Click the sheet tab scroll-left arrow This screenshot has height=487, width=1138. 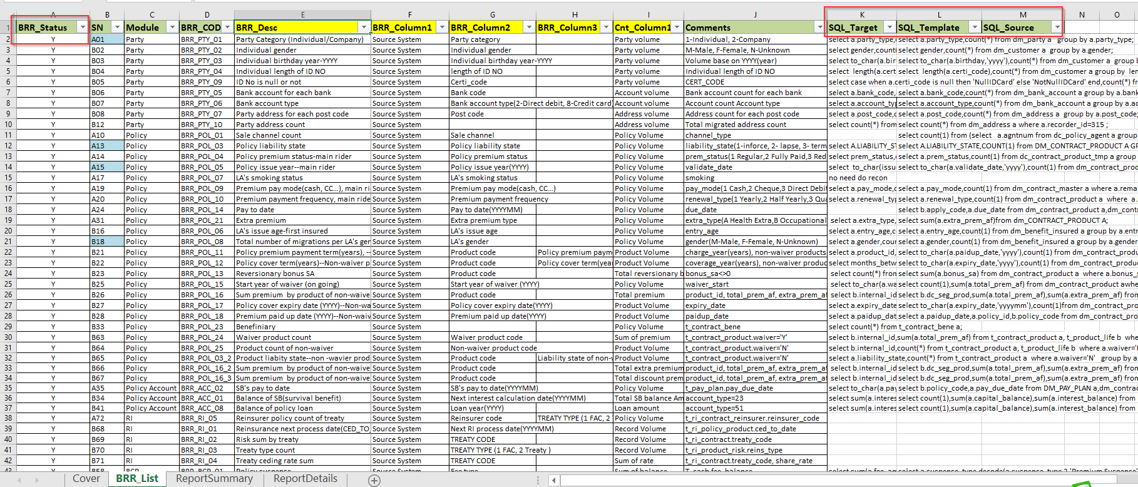[19, 480]
